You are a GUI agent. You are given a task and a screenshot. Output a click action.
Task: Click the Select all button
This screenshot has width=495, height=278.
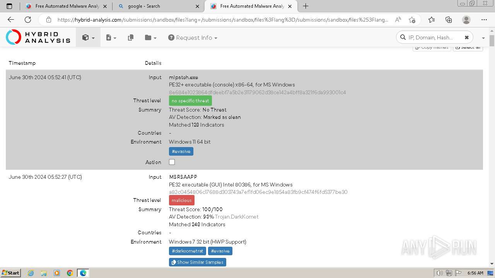pyautogui.click(x=468, y=47)
